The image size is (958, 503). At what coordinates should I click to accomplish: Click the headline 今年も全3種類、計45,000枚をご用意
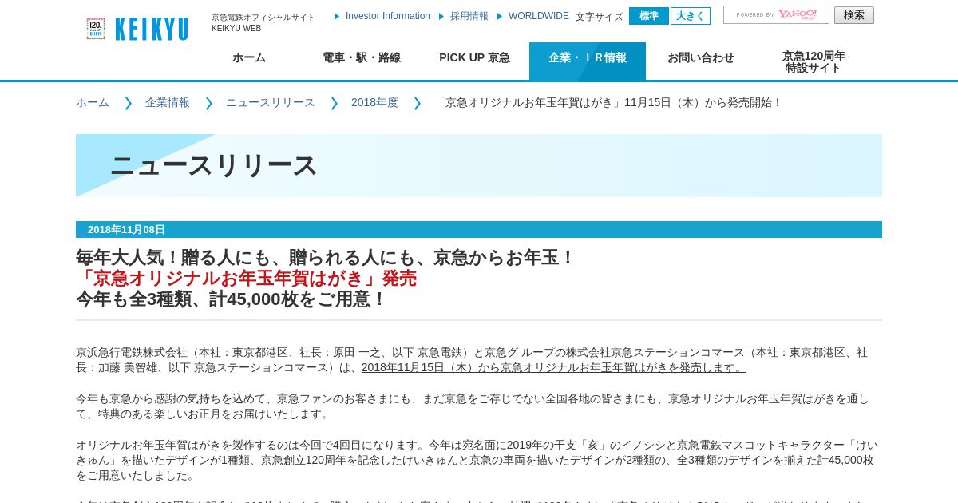click(x=231, y=299)
